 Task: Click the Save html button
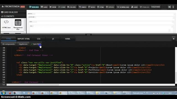36,44
